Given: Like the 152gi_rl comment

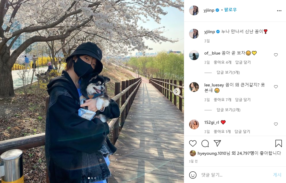Looking at the screenshot, I should tap(276, 124).
